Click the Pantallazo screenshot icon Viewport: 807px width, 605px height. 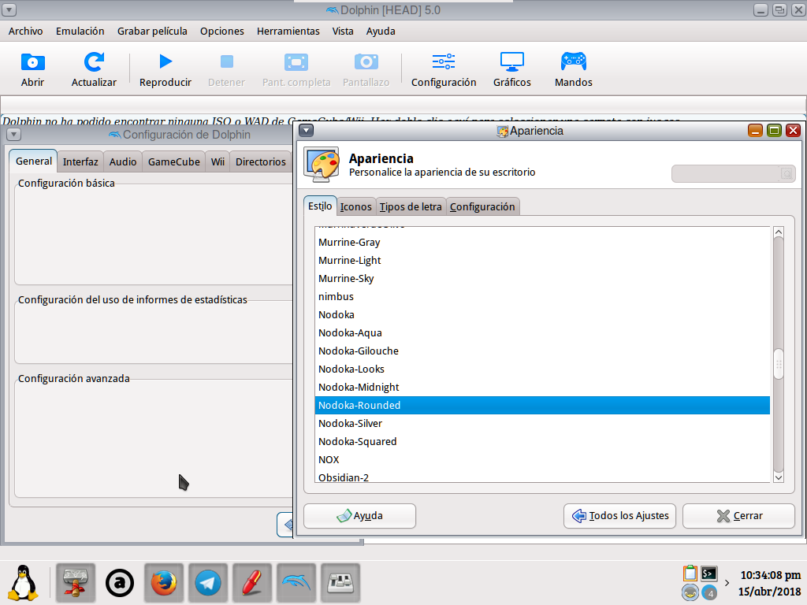(366, 61)
